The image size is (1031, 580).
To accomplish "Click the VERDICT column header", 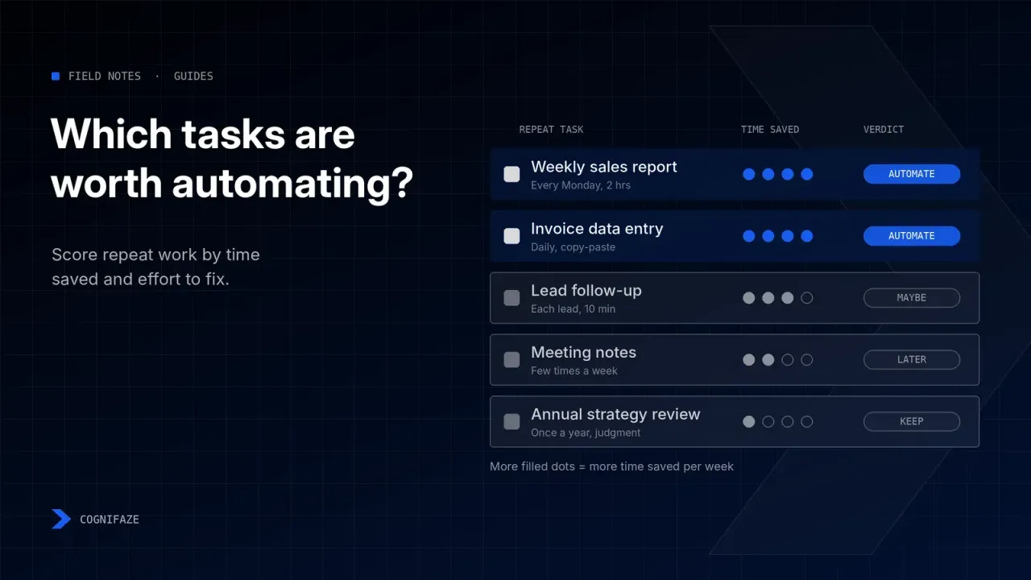I will click(x=884, y=129).
